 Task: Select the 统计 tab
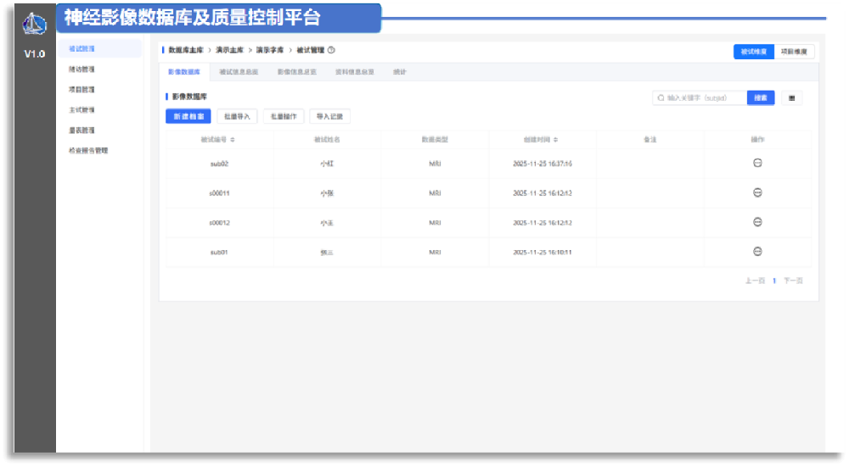tap(399, 72)
